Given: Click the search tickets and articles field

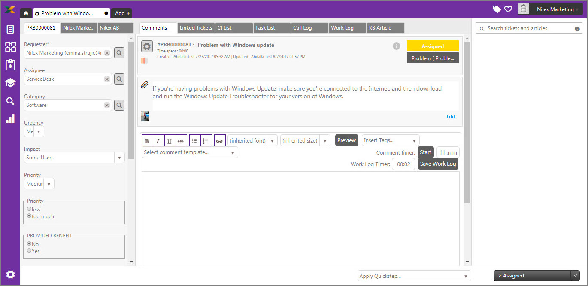Looking at the screenshot, I should coord(529,28).
